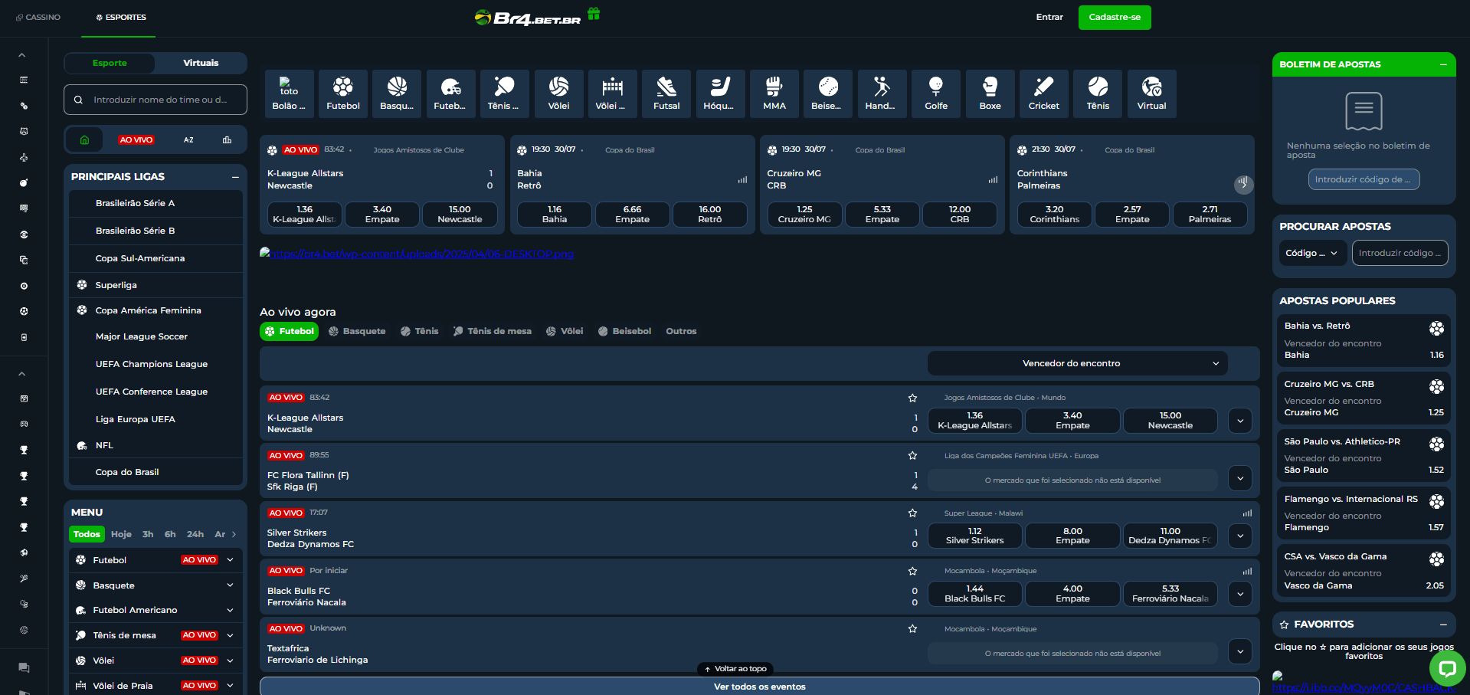The height and width of the screenshot is (695, 1470).
Task: Click the Boxe sport icon
Action: (x=990, y=93)
